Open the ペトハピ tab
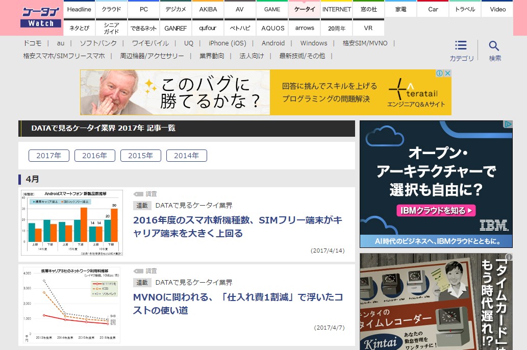This screenshot has width=527, height=350. pyautogui.click(x=240, y=28)
